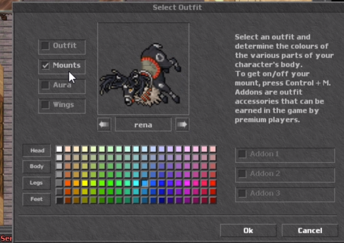344x243 pixels.
Task: Pick the bright yellow swatch in the vivid row
Action: [x=85, y=183]
